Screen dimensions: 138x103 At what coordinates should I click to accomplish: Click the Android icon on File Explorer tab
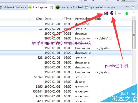point(30,7)
